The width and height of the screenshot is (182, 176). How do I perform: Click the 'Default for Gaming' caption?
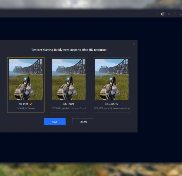point(26,108)
